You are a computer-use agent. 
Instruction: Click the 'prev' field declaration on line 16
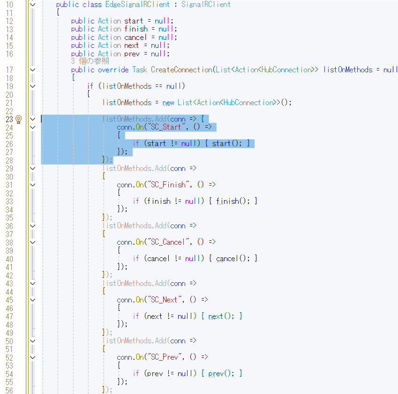tap(132, 54)
